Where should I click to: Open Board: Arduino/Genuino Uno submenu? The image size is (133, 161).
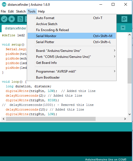tap(72, 51)
